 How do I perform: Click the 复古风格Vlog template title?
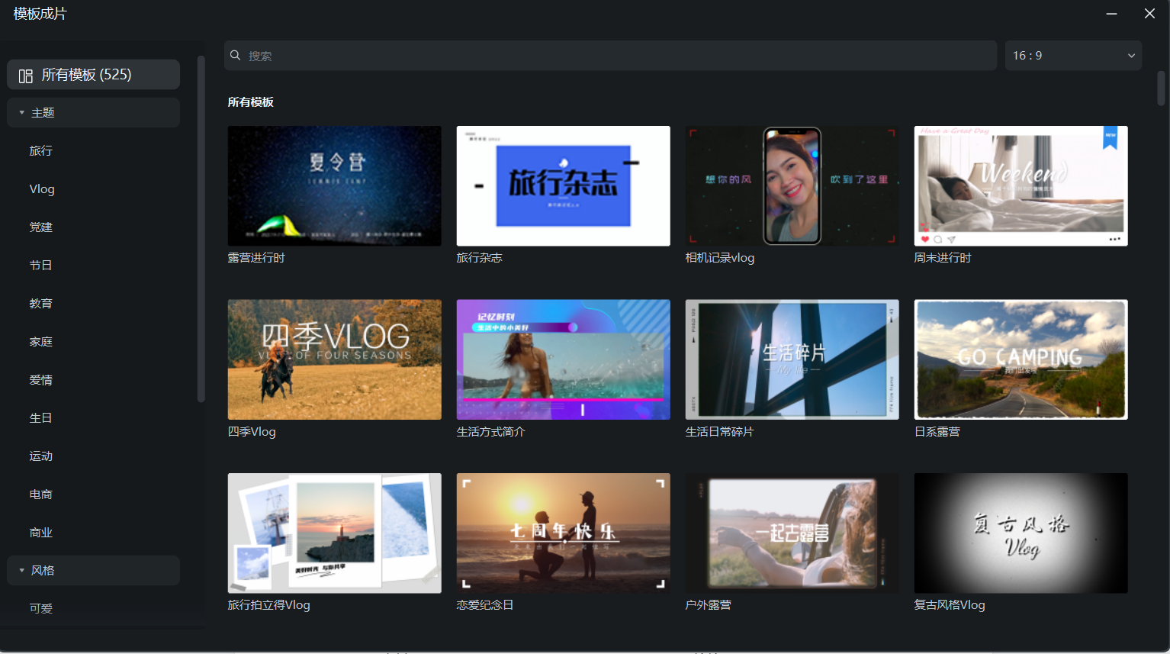pyautogui.click(x=950, y=605)
